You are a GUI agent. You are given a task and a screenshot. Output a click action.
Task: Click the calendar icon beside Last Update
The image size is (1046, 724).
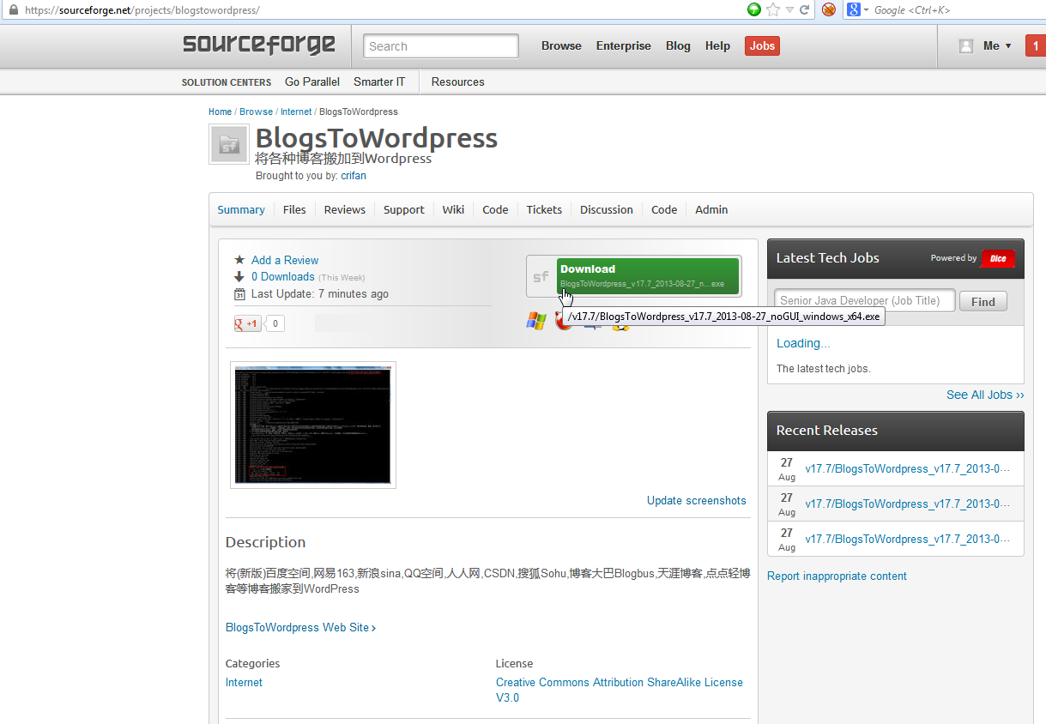239,293
